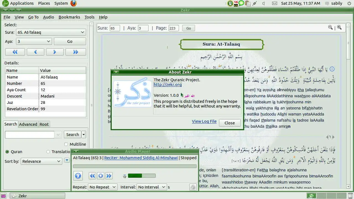354x199 pixels.
Task: Enable the Multiline checkbox
Action: coord(66,144)
